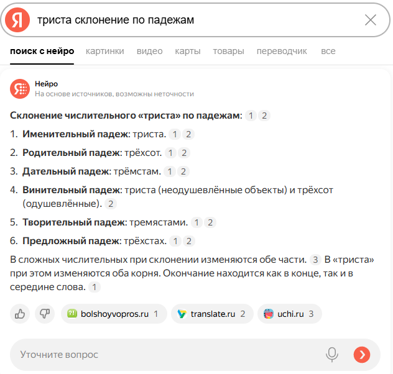Open the bolshoyvopros.ru source chip

coord(114,314)
